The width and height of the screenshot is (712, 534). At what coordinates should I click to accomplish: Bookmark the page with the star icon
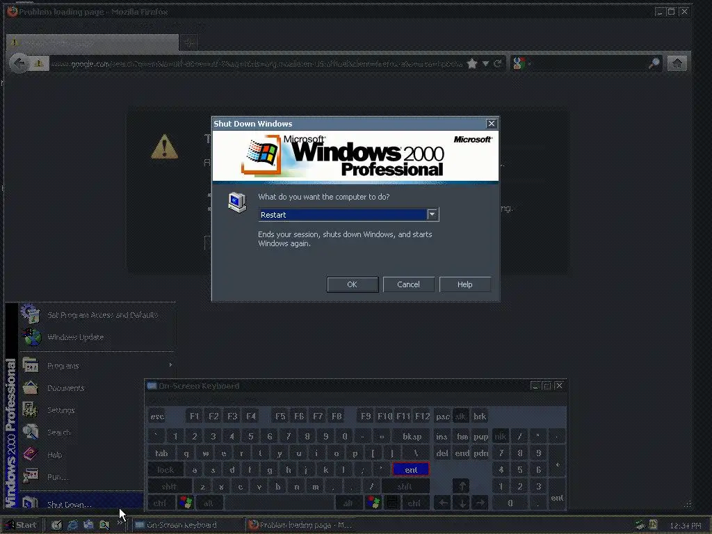472,63
